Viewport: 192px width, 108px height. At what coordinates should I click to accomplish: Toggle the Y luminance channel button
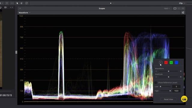tap(161, 63)
